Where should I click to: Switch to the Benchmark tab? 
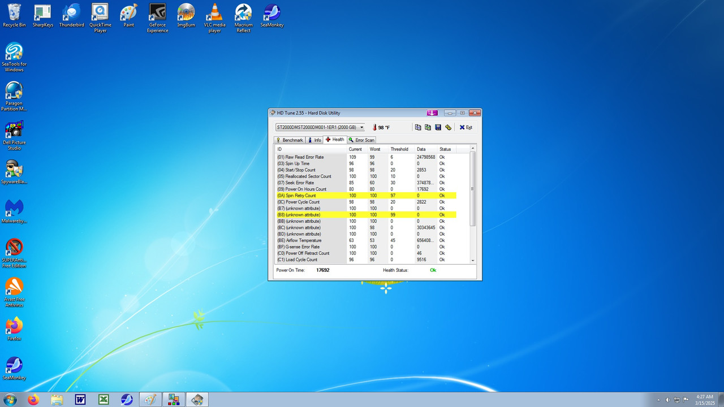290,140
